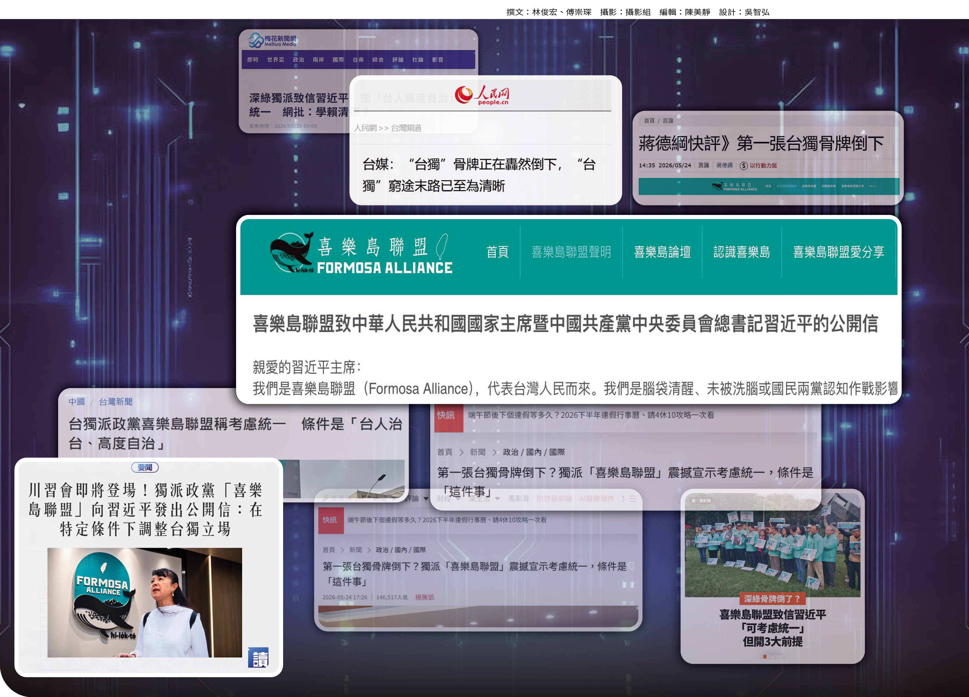
Task: Open the 喜樂島聯盟愛分享 tab
Action: coord(838,252)
